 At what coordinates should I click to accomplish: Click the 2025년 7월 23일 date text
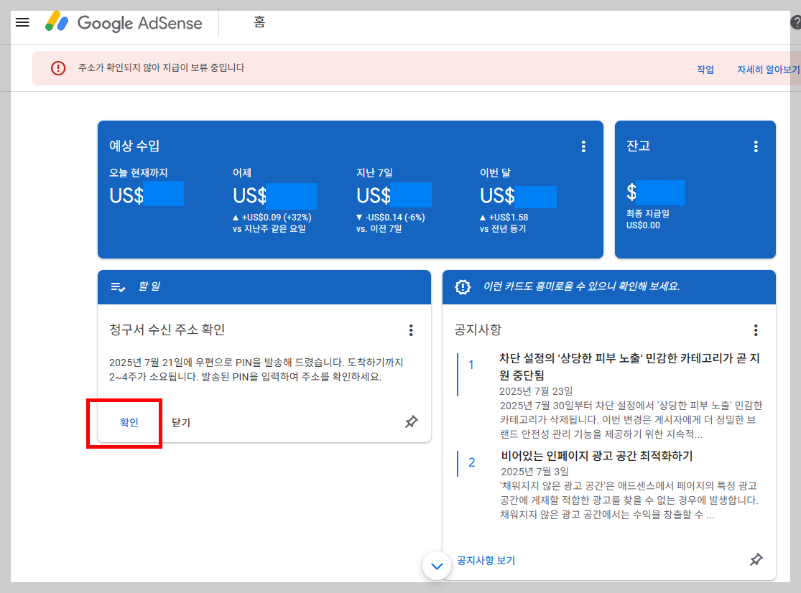536,391
